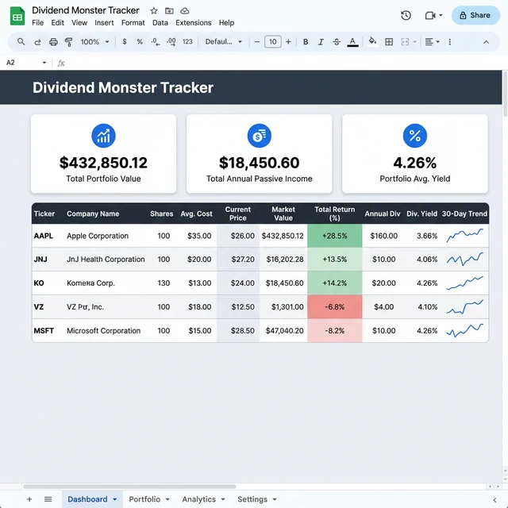Screen dimensions: 508x508
Task: Click the Name box showing A2
Action: point(26,63)
